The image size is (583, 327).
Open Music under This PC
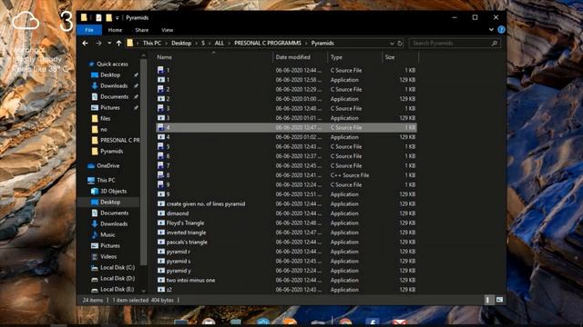(x=107, y=234)
